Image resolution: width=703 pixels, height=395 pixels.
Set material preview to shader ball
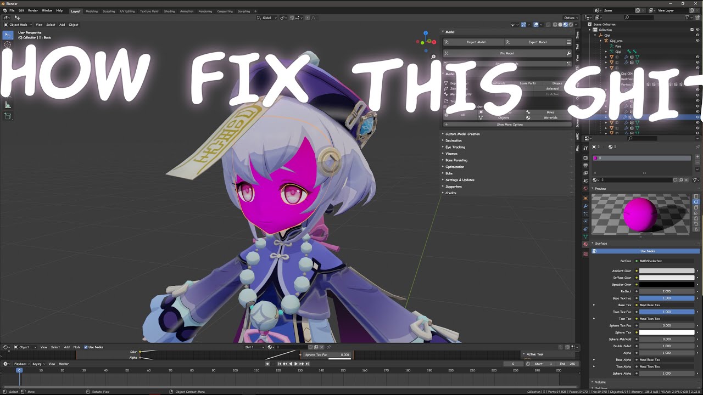pos(696,218)
